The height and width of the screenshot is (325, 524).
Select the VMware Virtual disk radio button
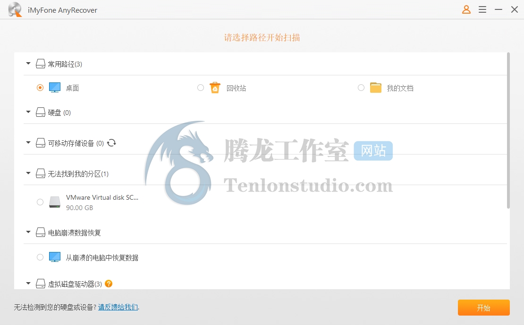click(x=40, y=202)
